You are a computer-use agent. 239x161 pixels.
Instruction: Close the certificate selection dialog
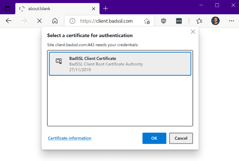pos(193,32)
